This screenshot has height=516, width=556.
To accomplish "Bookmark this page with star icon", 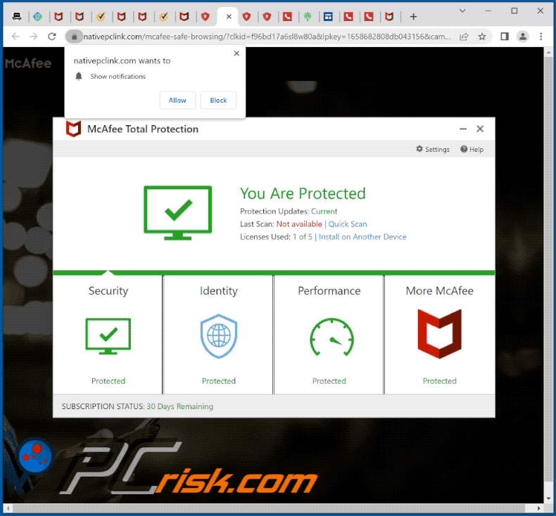I will click(482, 37).
